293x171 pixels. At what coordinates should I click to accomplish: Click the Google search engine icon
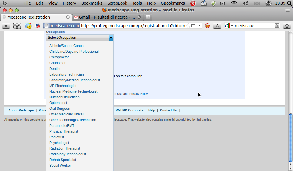coord(227,26)
